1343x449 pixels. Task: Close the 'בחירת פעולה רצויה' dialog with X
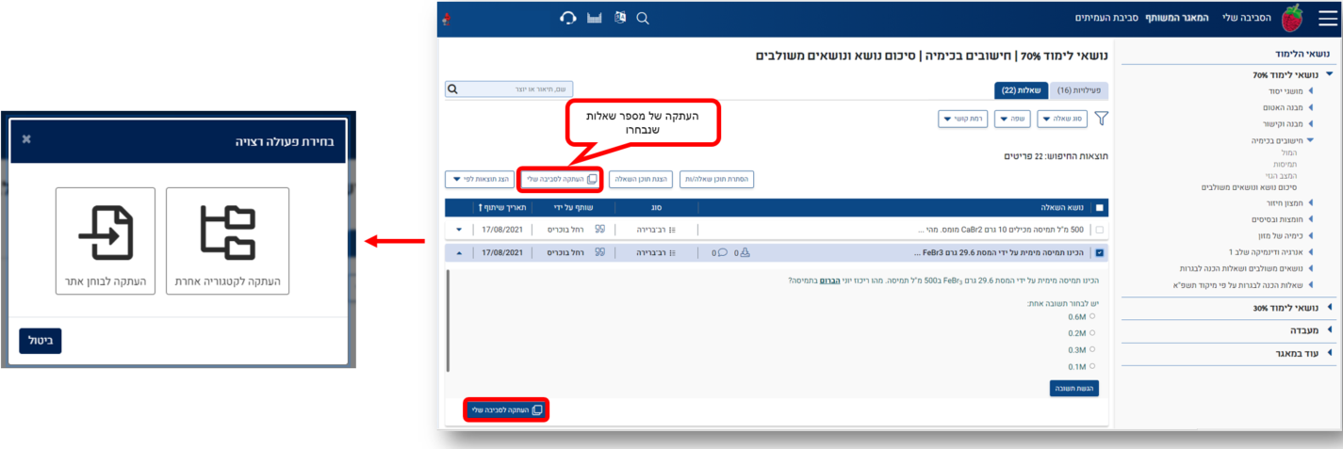(x=26, y=139)
